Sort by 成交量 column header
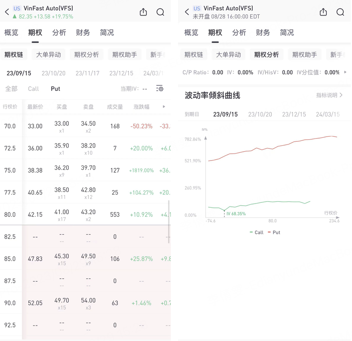 115,107
